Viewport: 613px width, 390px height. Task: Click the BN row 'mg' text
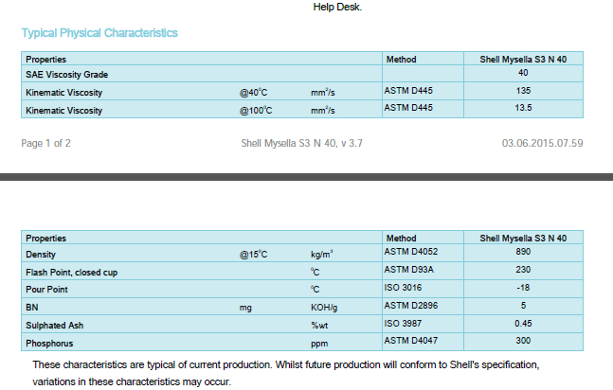pos(245,308)
